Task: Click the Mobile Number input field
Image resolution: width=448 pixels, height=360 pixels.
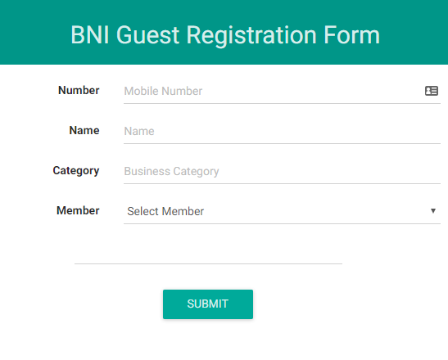Action: pyautogui.click(x=282, y=92)
